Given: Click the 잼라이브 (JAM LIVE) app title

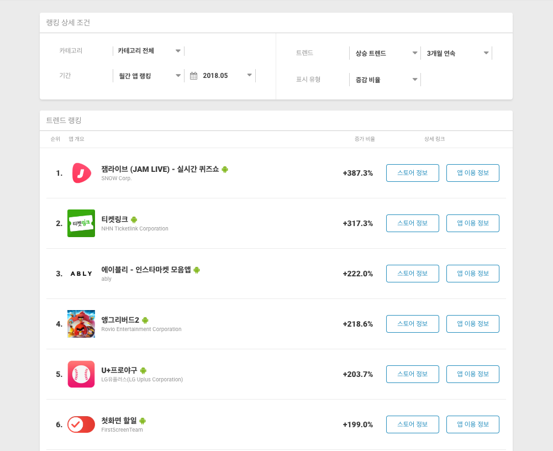Looking at the screenshot, I should pyautogui.click(x=160, y=169).
